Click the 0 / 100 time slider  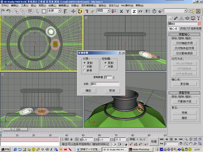pyautogui.click(x=15, y=129)
